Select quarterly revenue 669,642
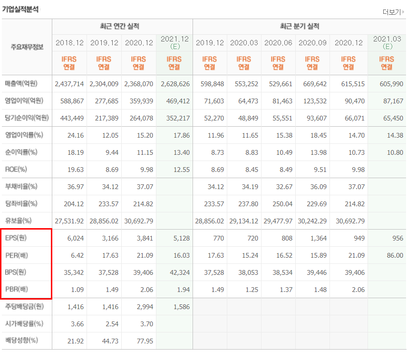This screenshot has height=352, width=407. pyautogui.click(x=315, y=84)
